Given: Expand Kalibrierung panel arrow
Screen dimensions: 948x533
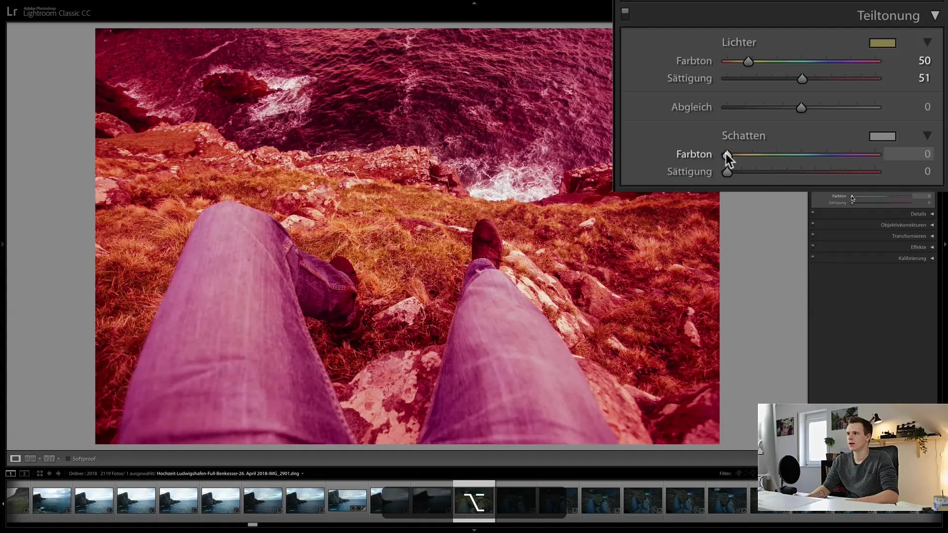Looking at the screenshot, I should tap(932, 259).
